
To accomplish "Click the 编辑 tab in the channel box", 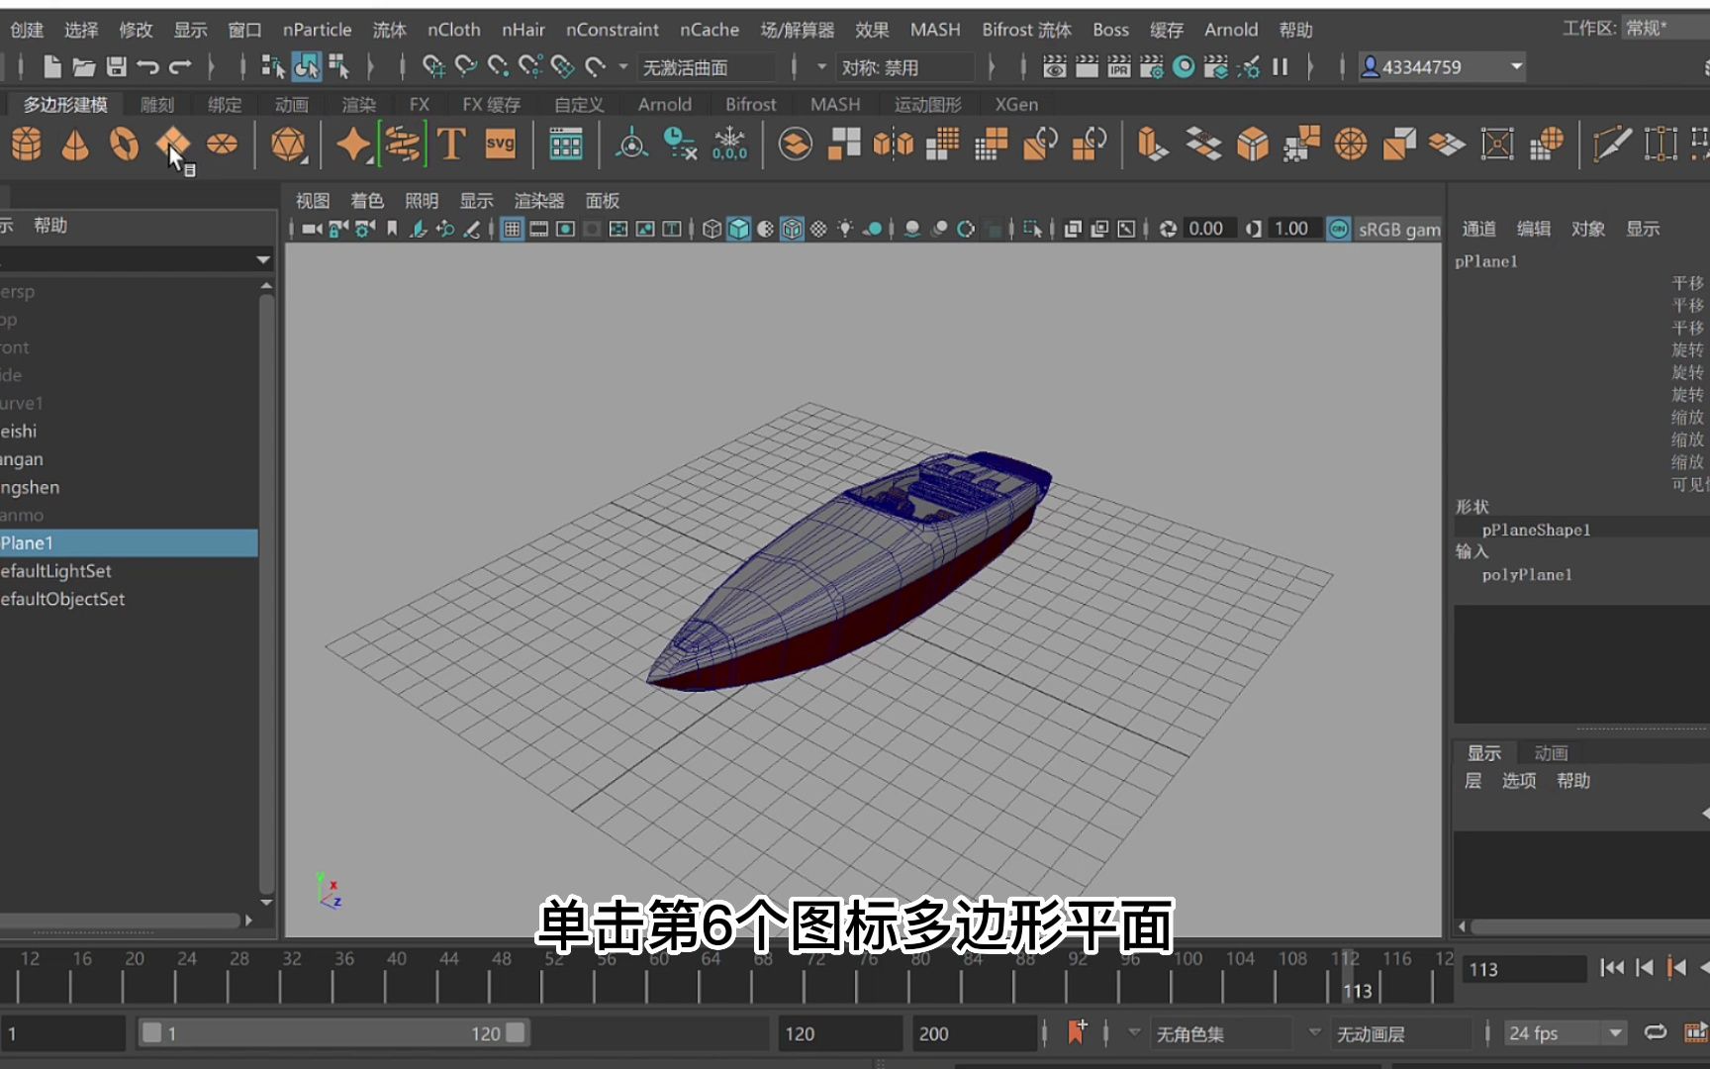I will tap(1533, 228).
